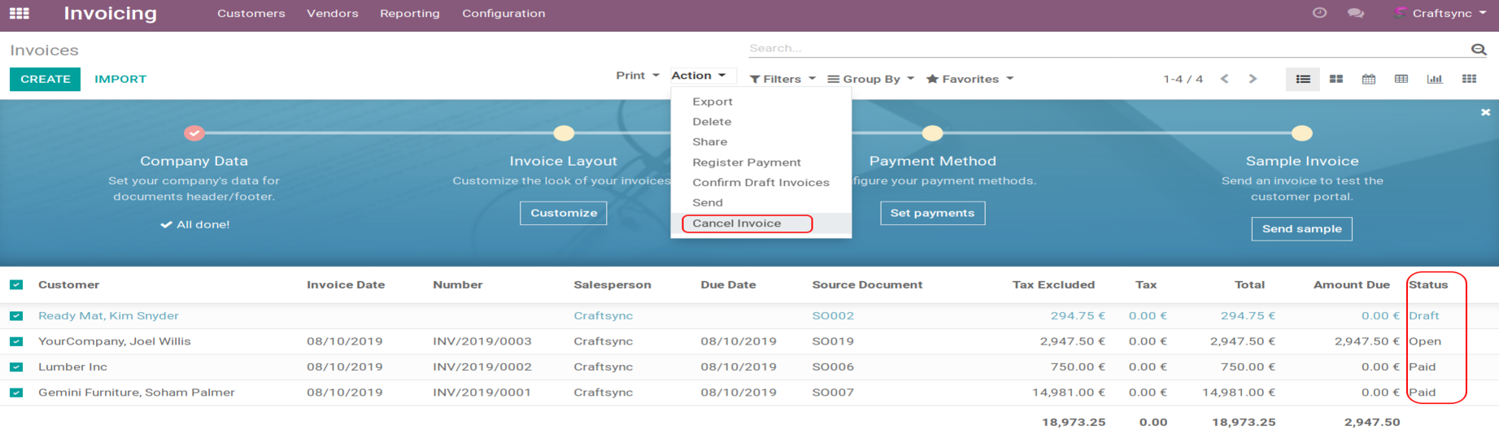The image size is (1499, 438).
Task: Uncheck the Lumber Inc invoice row
Action: click(x=16, y=367)
